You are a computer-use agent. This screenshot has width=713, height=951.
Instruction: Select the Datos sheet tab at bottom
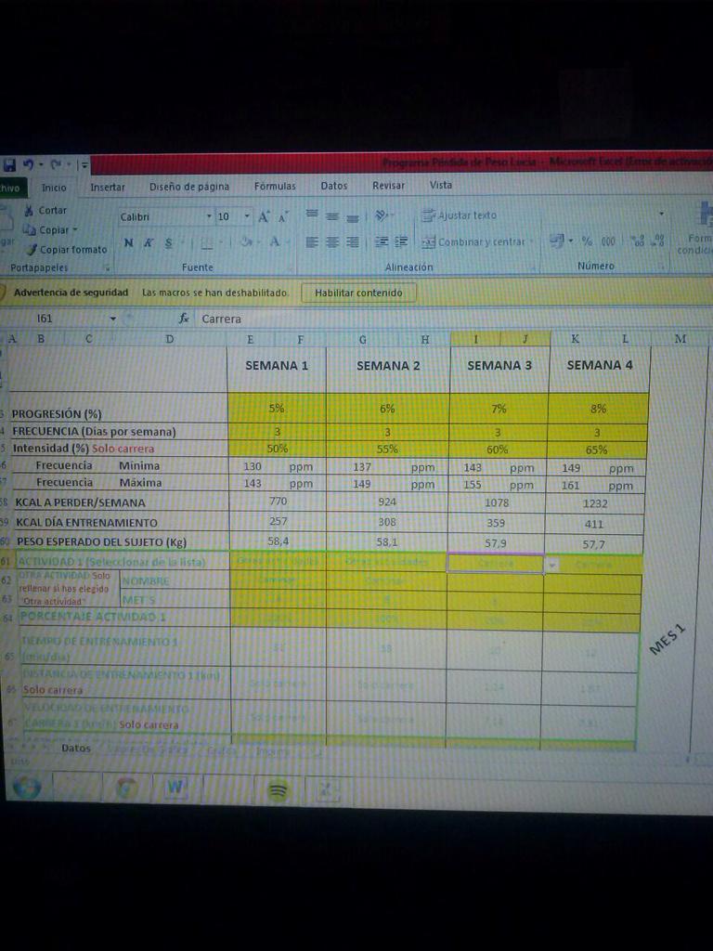coord(76,749)
